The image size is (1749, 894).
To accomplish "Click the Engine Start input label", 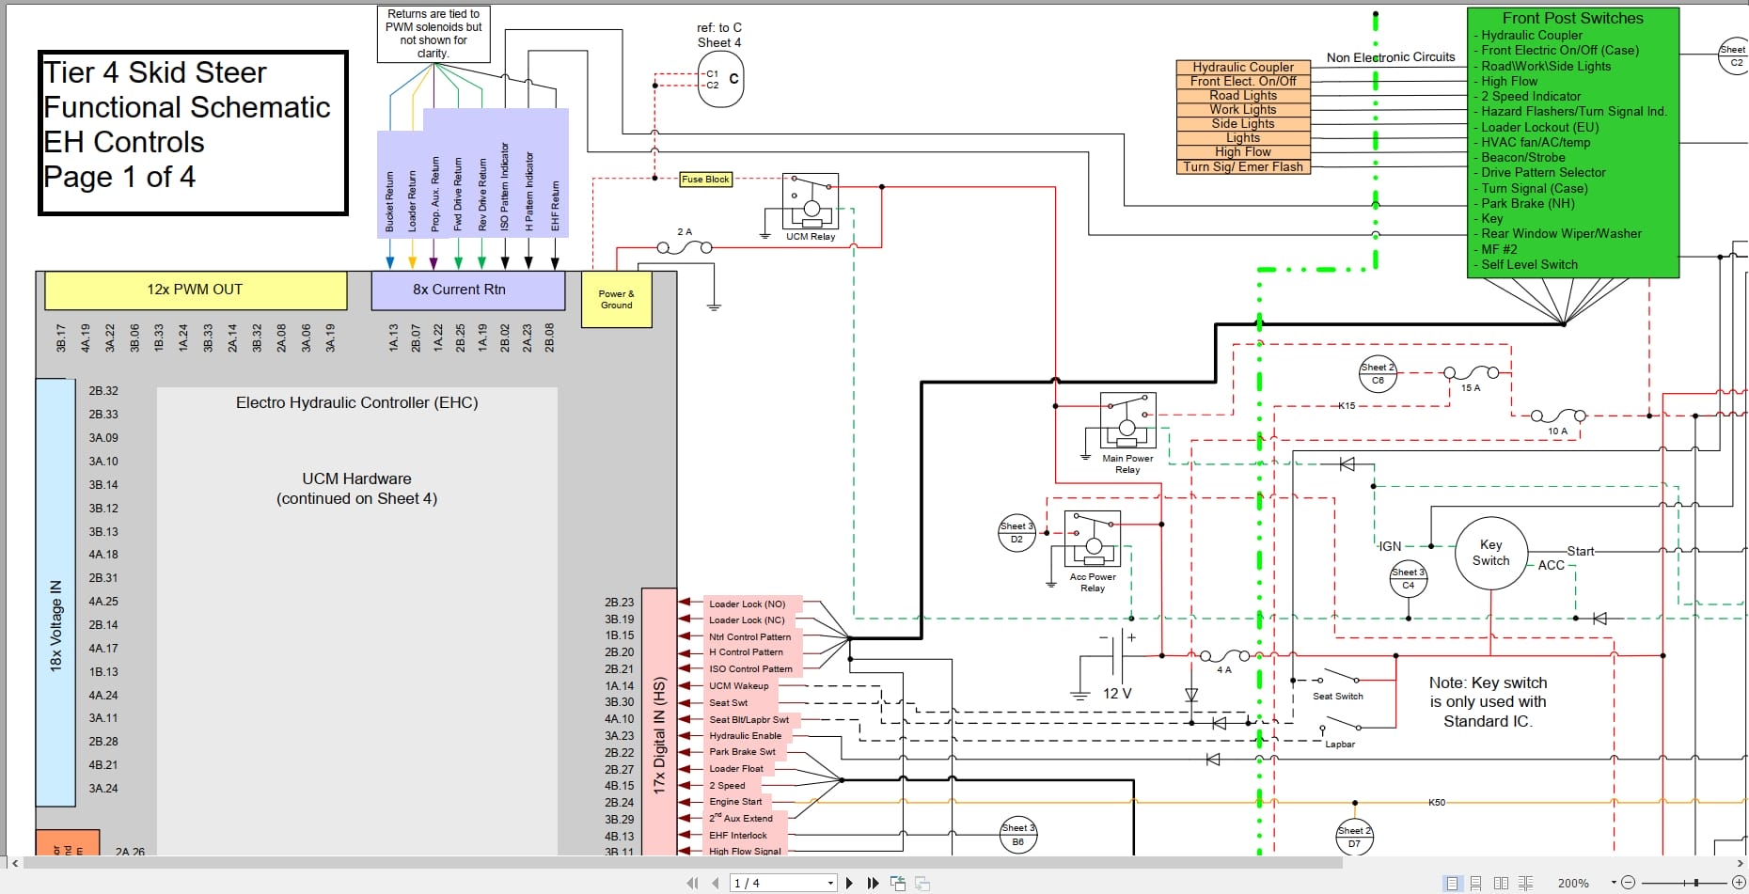I will (x=737, y=802).
